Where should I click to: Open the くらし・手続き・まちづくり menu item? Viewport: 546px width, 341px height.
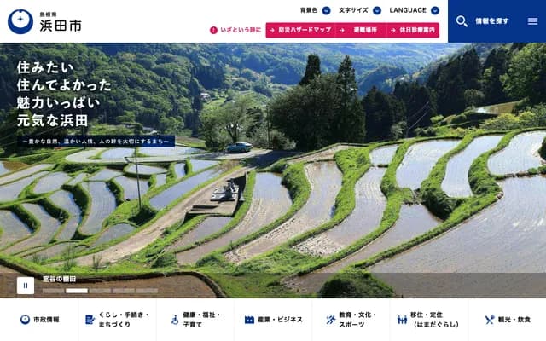(118, 320)
